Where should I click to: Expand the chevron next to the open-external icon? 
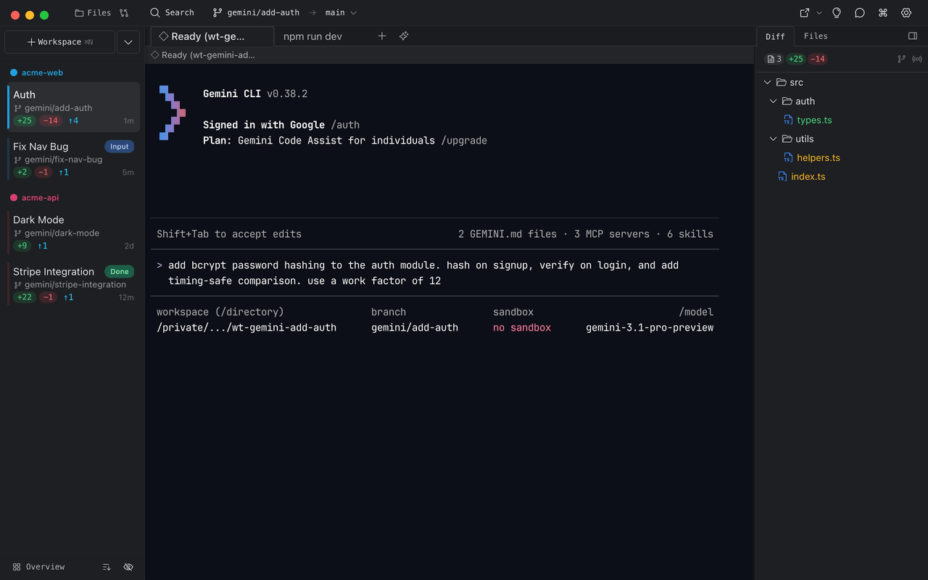(819, 13)
